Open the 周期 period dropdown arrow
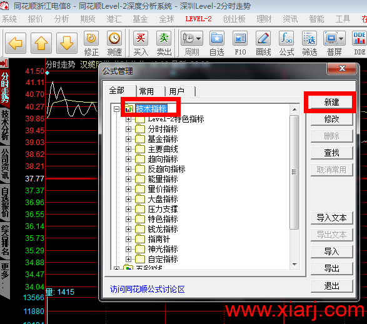367x324 pixels. [198, 38]
